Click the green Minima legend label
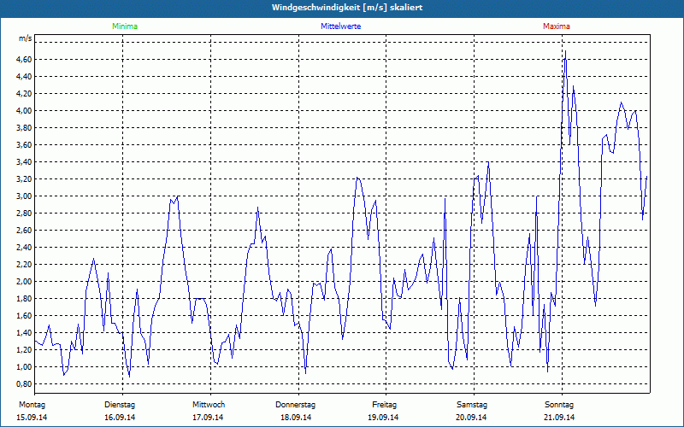This screenshot has height=427, width=684. (x=125, y=26)
